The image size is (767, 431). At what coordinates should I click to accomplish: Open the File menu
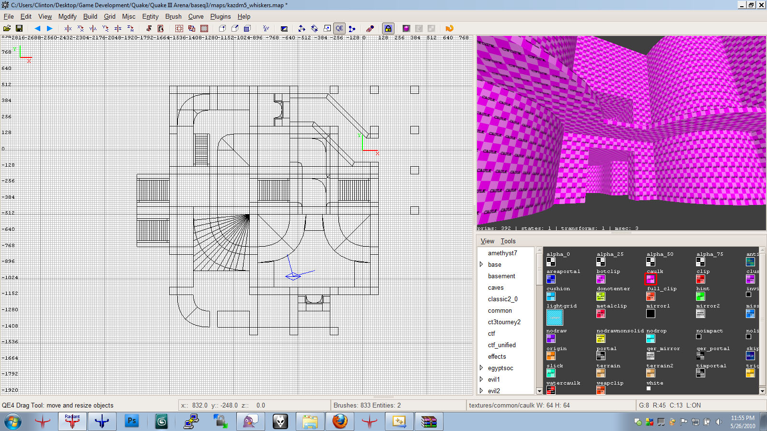pos(9,16)
